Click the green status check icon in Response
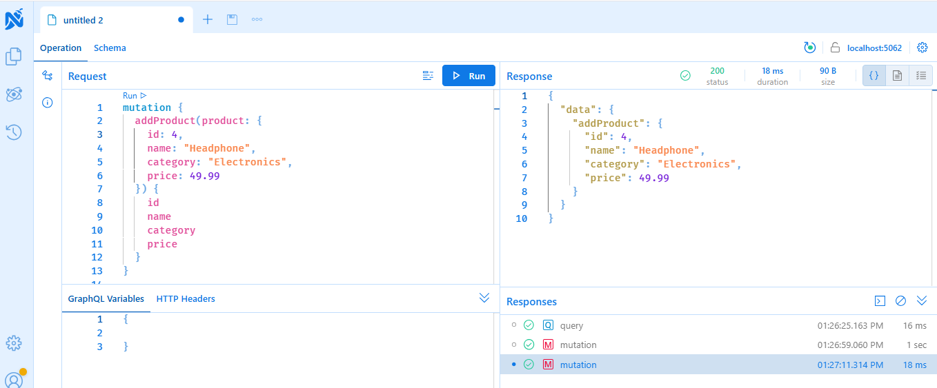937x388 pixels. (x=685, y=76)
